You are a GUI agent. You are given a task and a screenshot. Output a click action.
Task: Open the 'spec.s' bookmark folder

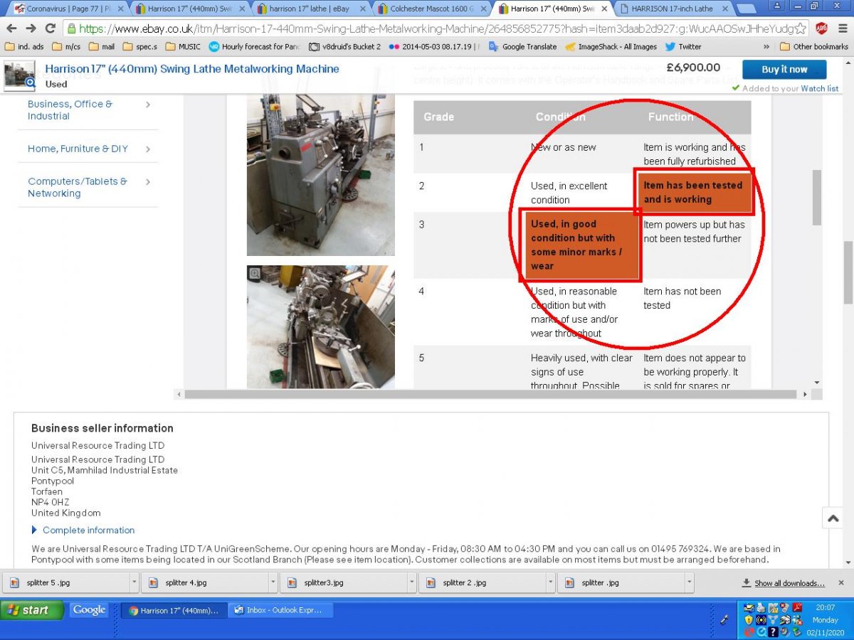(140, 47)
